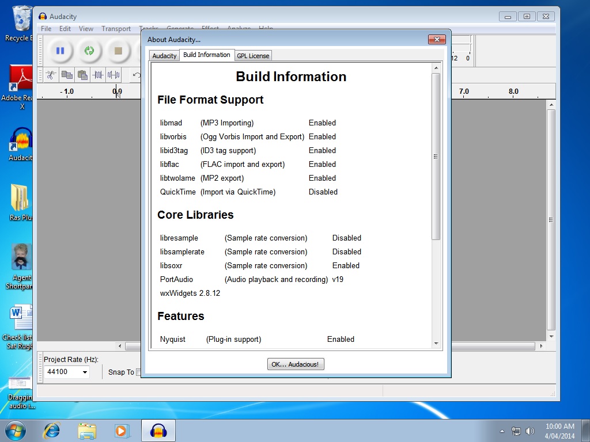Click the Audacity desktop shortcut icon
This screenshot has height=442, width=590.
[20, 144]
